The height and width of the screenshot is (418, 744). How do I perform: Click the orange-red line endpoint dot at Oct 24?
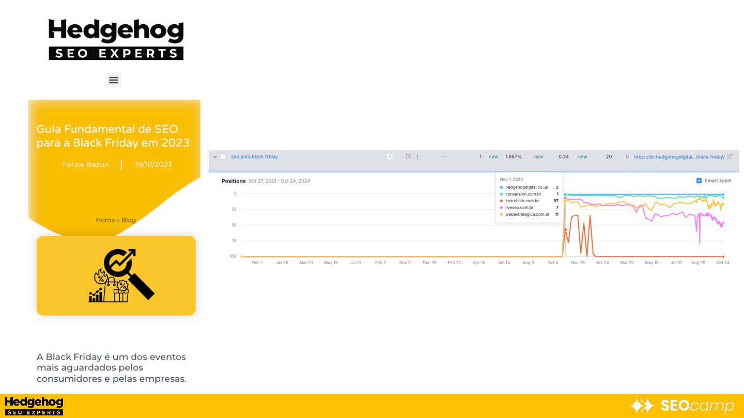[x=723, y=256]
